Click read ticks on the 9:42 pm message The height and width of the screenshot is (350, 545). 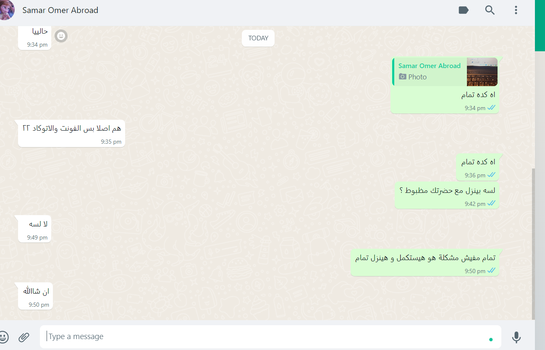(x=491, y=204)
